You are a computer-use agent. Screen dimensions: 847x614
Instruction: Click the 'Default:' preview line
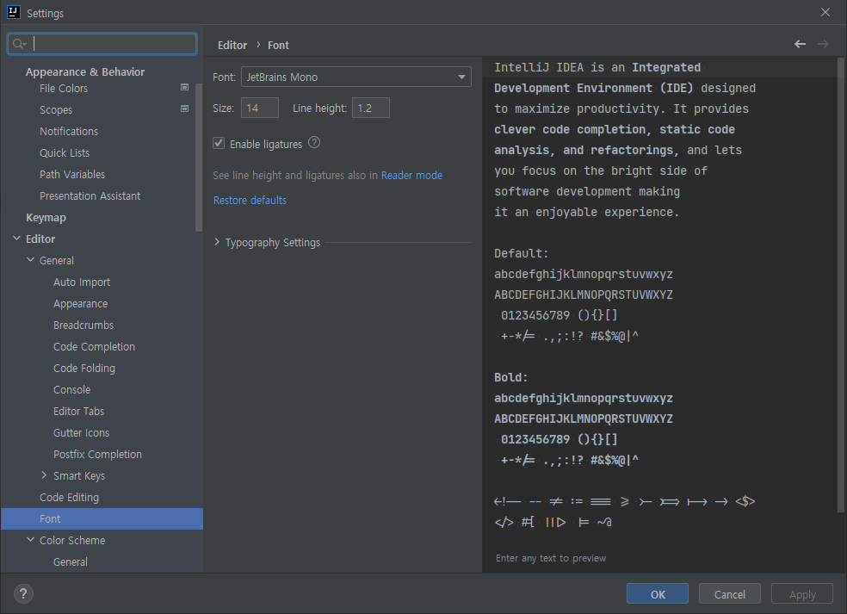(x=522, y=253)
